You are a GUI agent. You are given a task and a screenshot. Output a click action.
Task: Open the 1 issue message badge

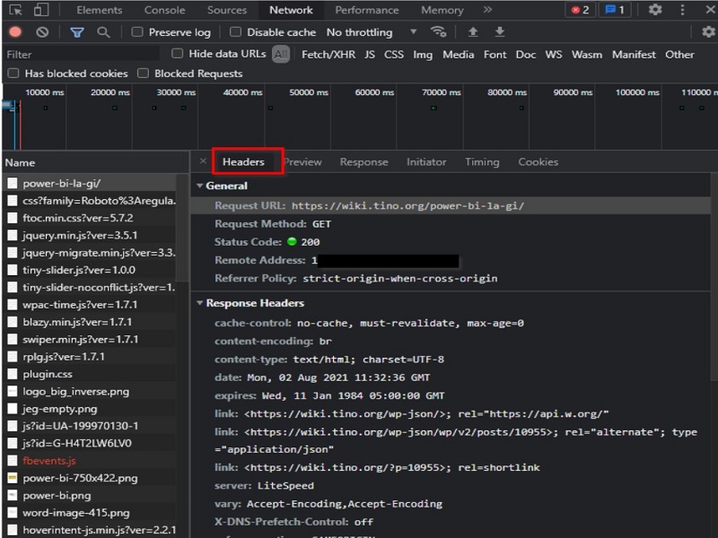615,10
